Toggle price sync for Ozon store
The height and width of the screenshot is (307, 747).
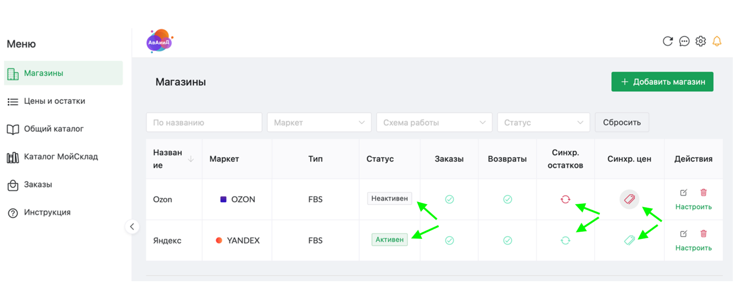[x=629, y=199]
